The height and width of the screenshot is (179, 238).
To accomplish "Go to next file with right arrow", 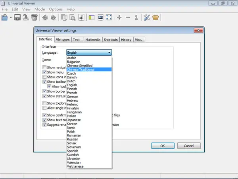I will [53, 18].
